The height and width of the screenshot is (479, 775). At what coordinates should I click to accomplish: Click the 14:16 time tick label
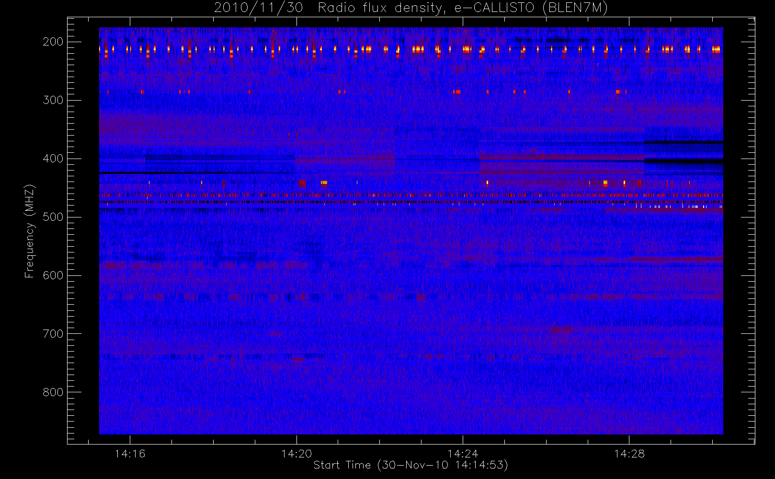coord(130,454)
